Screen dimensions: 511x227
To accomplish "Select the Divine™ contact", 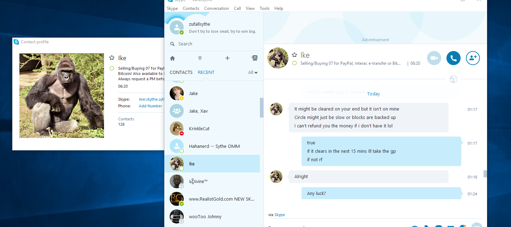I will pos(212,181).
